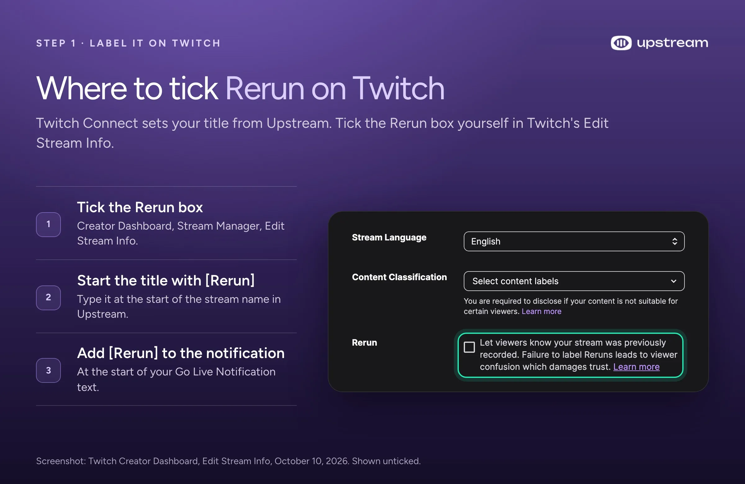
Task: Click 'Where to tick Rerun on Twitch' title
Action: point(240,88)
